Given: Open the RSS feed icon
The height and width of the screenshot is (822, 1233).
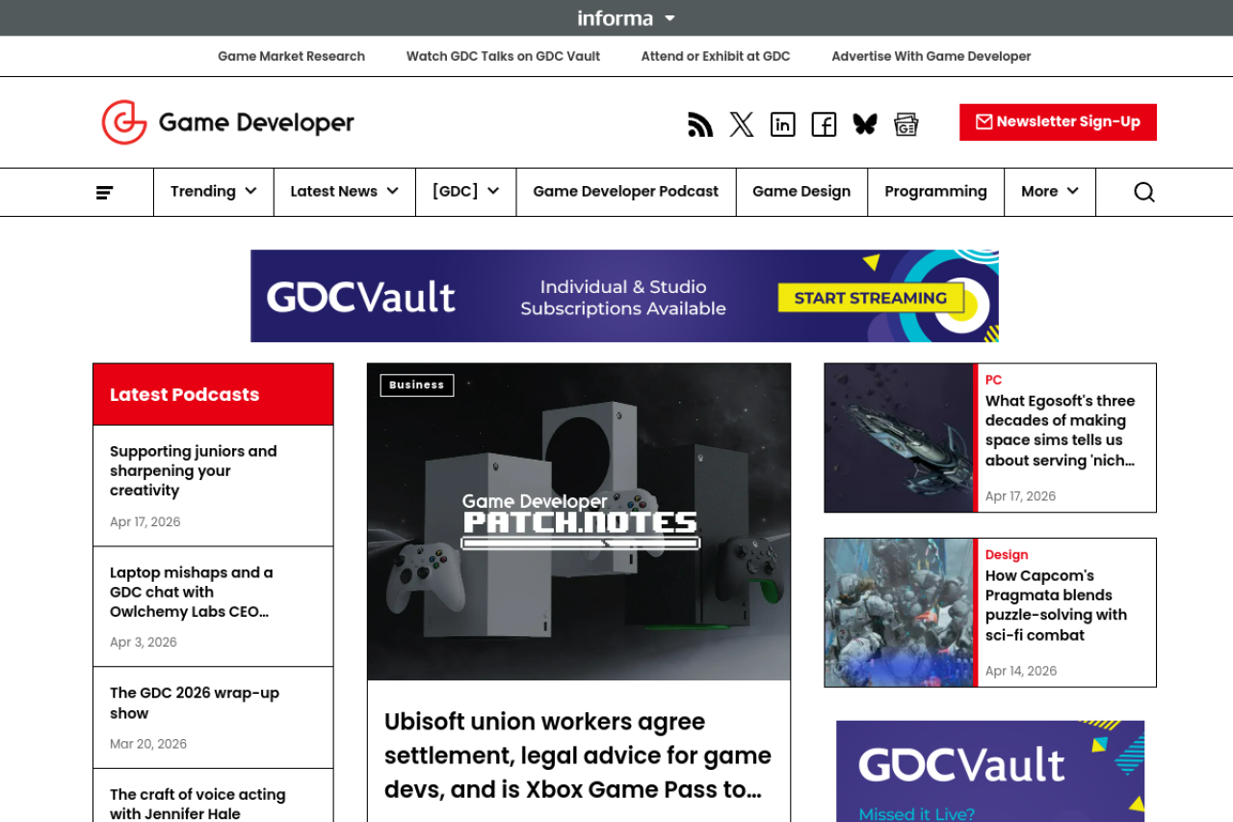Looking at the screenshot, I should [700, 124].
